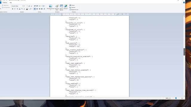Click the Cut (Вырезать) button

(x=5, y=5)
